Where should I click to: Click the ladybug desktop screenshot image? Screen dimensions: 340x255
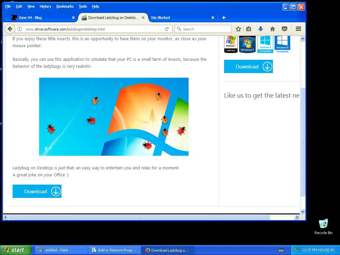click(x=114, y=117)
